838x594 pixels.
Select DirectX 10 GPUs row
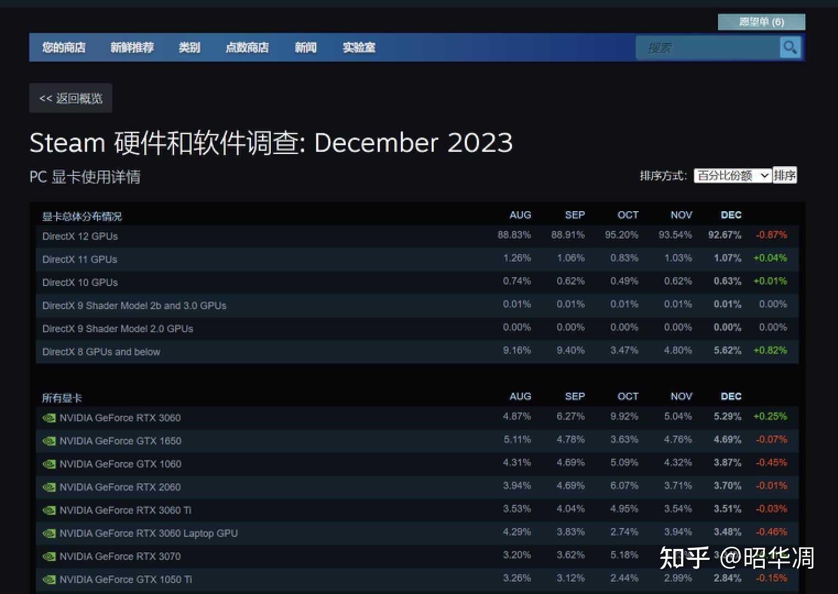pos(417,282)
